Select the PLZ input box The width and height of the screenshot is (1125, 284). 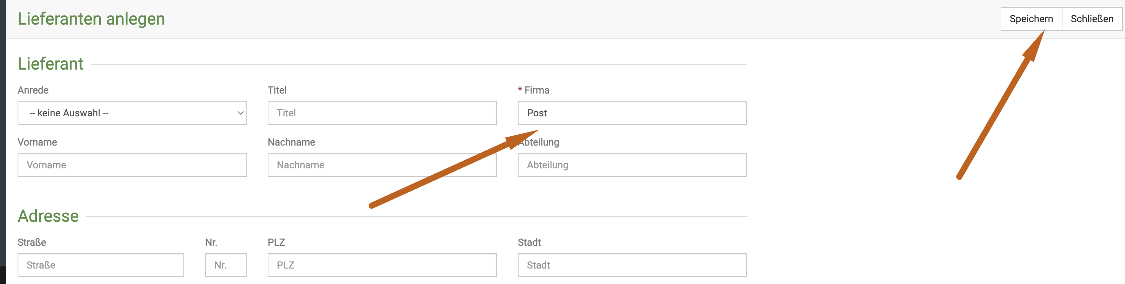pos(382,265)
